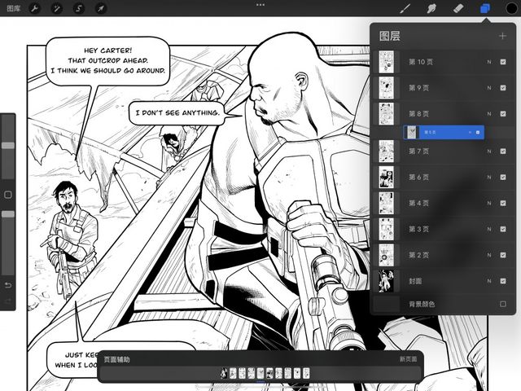Open blend mode N for 第 4 页
Viewport: 521px width, 391px height.
point(489,203)
